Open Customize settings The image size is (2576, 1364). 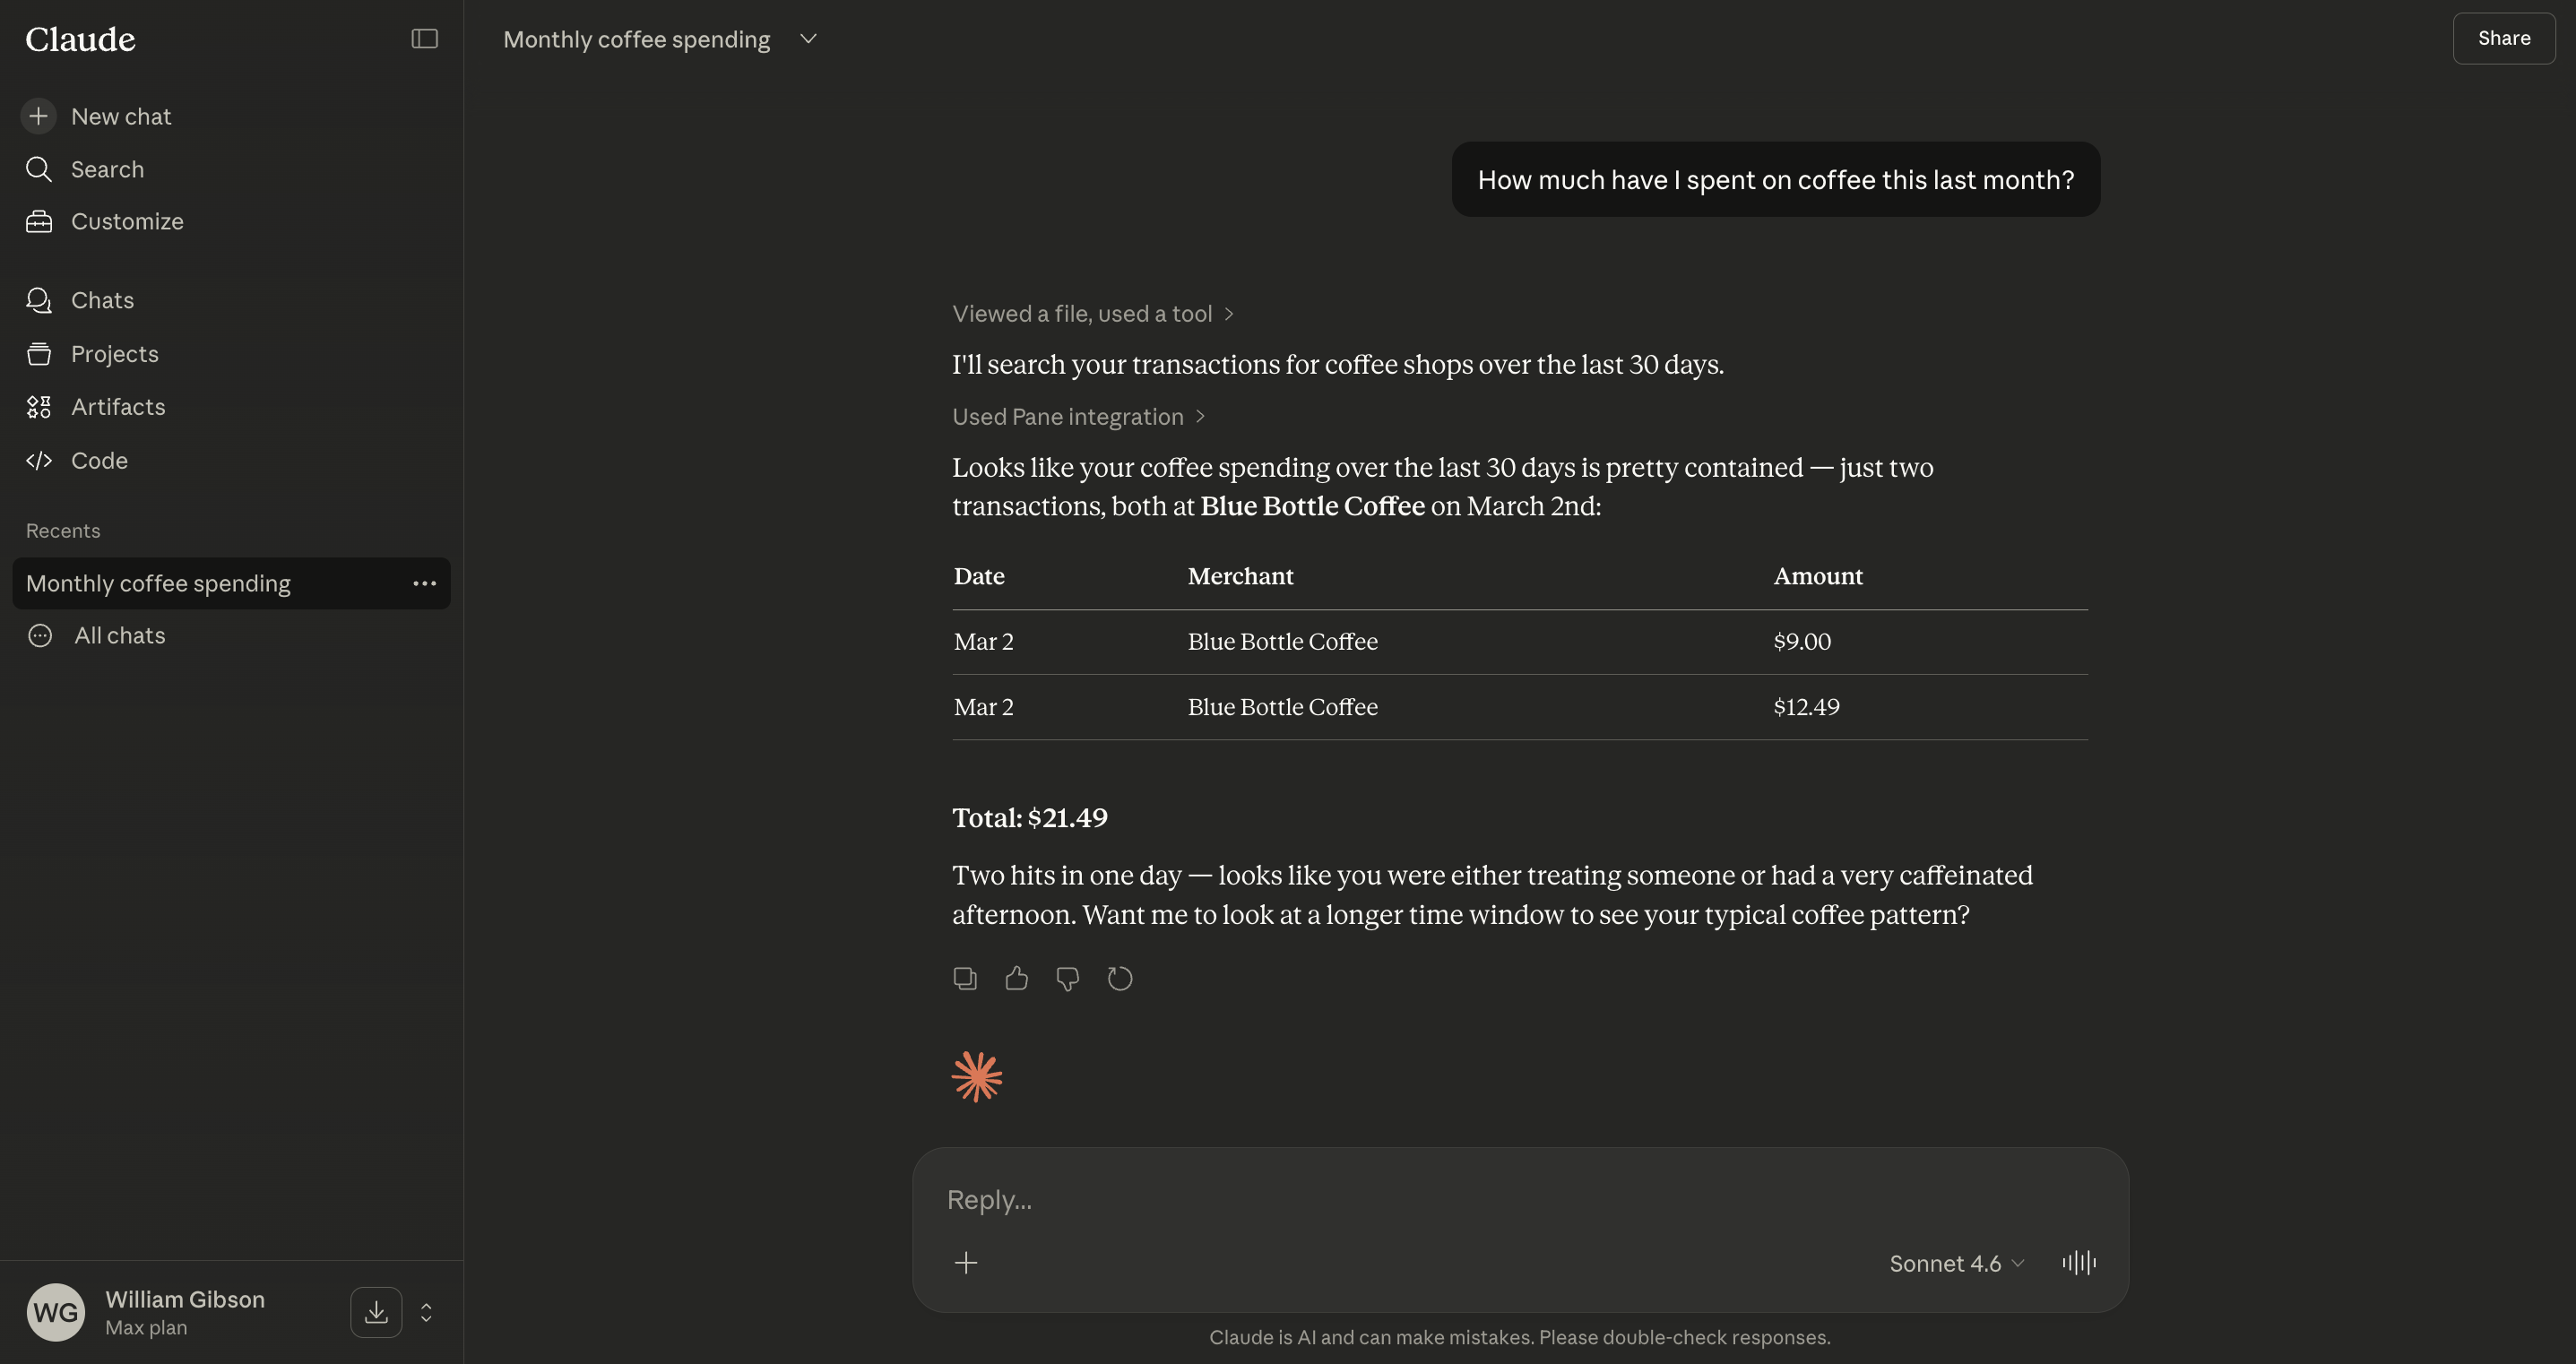point(127,221)
